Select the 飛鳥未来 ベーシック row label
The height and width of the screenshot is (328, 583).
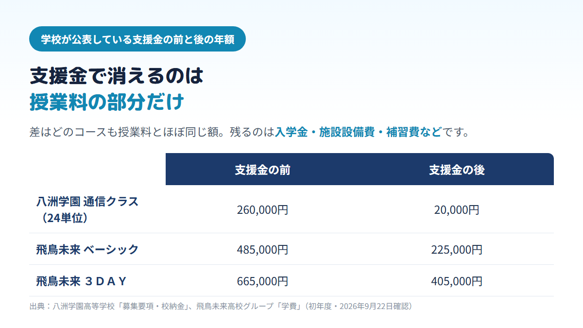pos(87,250)
